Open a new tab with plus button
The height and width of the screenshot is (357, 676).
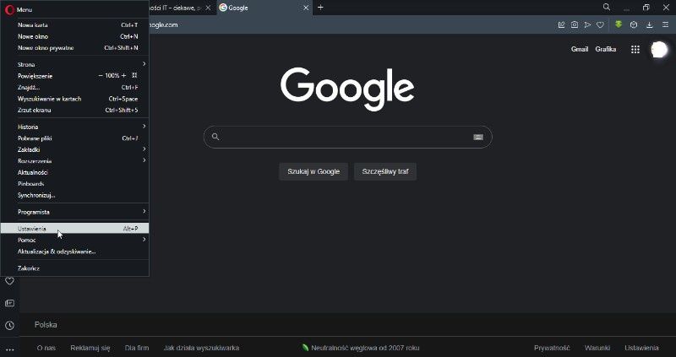coord(320,8)
